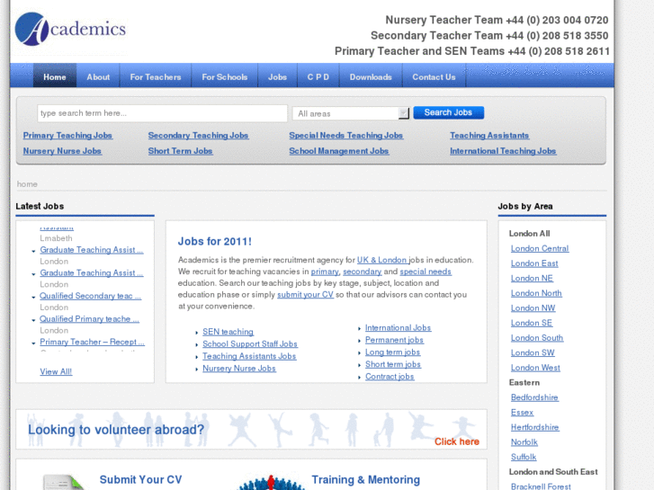Select Essex area
The height and width of the screenshot is (490, 654).
(522, 413)
